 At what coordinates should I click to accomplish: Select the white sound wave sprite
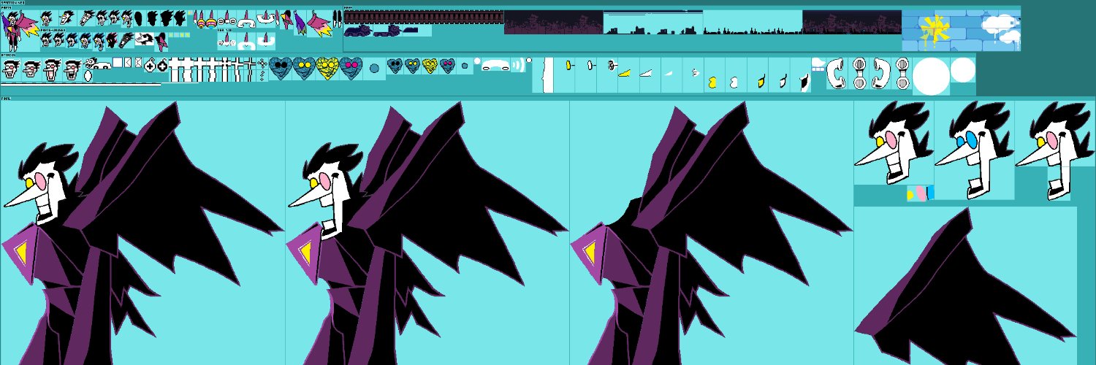tap(518, 64)
